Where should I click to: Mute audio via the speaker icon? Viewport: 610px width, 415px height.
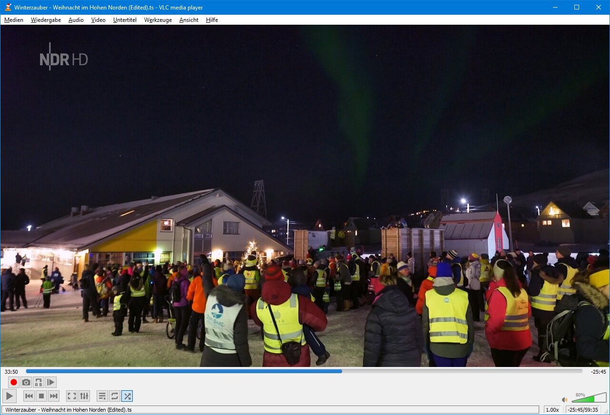tap(564, 400)
